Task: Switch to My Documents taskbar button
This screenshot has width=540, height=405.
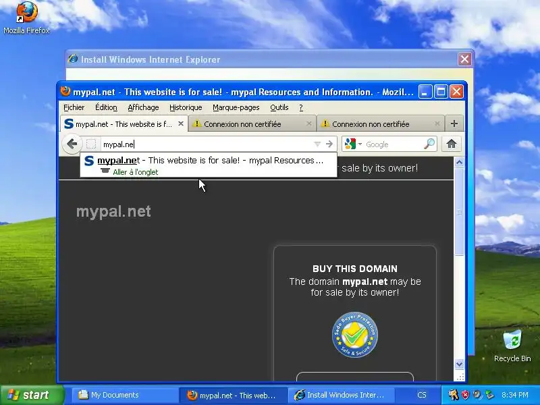Action: coord(124,395)
